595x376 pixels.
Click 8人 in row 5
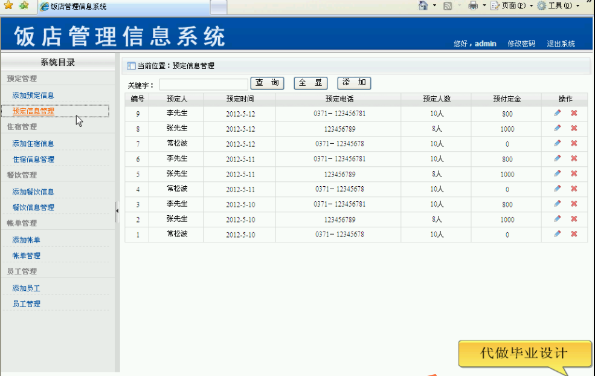pyautogui.click(x=437, y=174)
